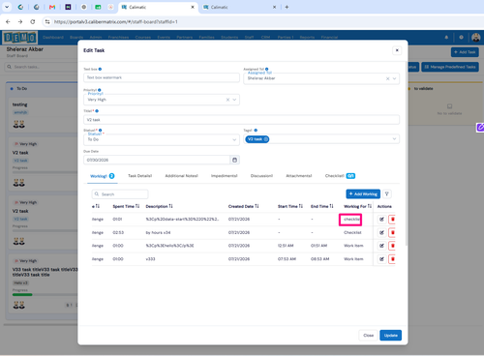Show info tooltip for Title field
Viewport: 484px width, 356px height.
point(97,111)
